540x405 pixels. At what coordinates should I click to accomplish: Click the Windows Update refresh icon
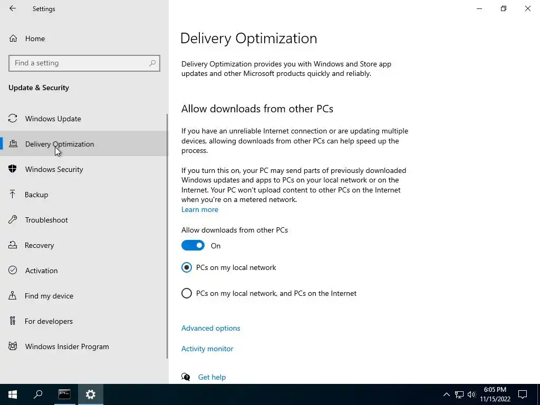point(13,119)
